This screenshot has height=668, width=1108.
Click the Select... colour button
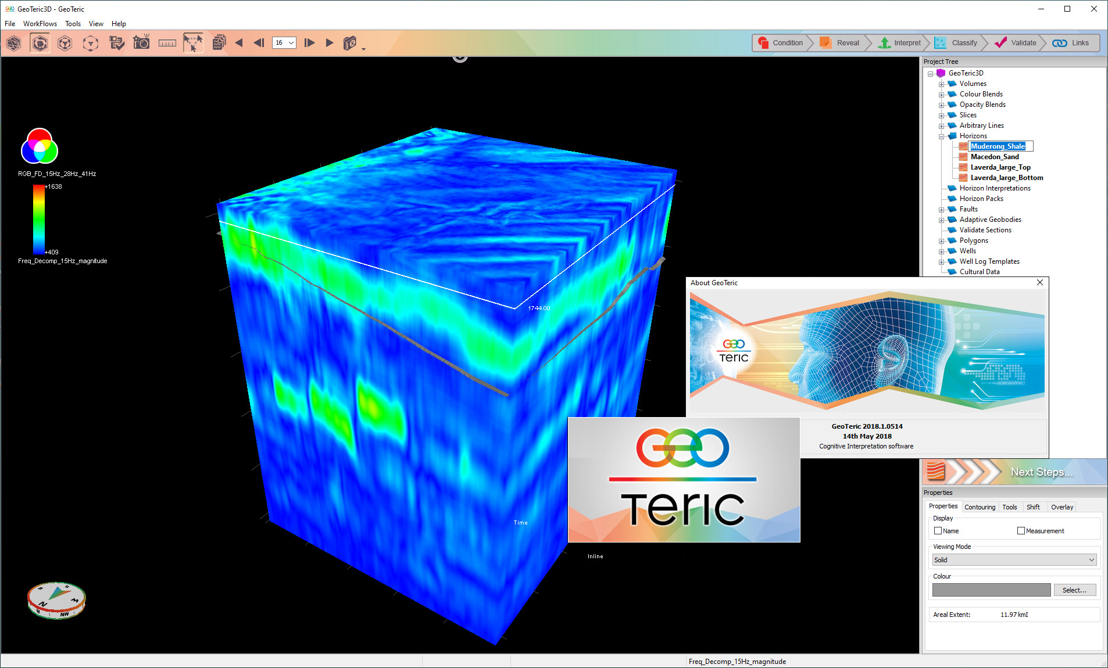coord(1074,590)
